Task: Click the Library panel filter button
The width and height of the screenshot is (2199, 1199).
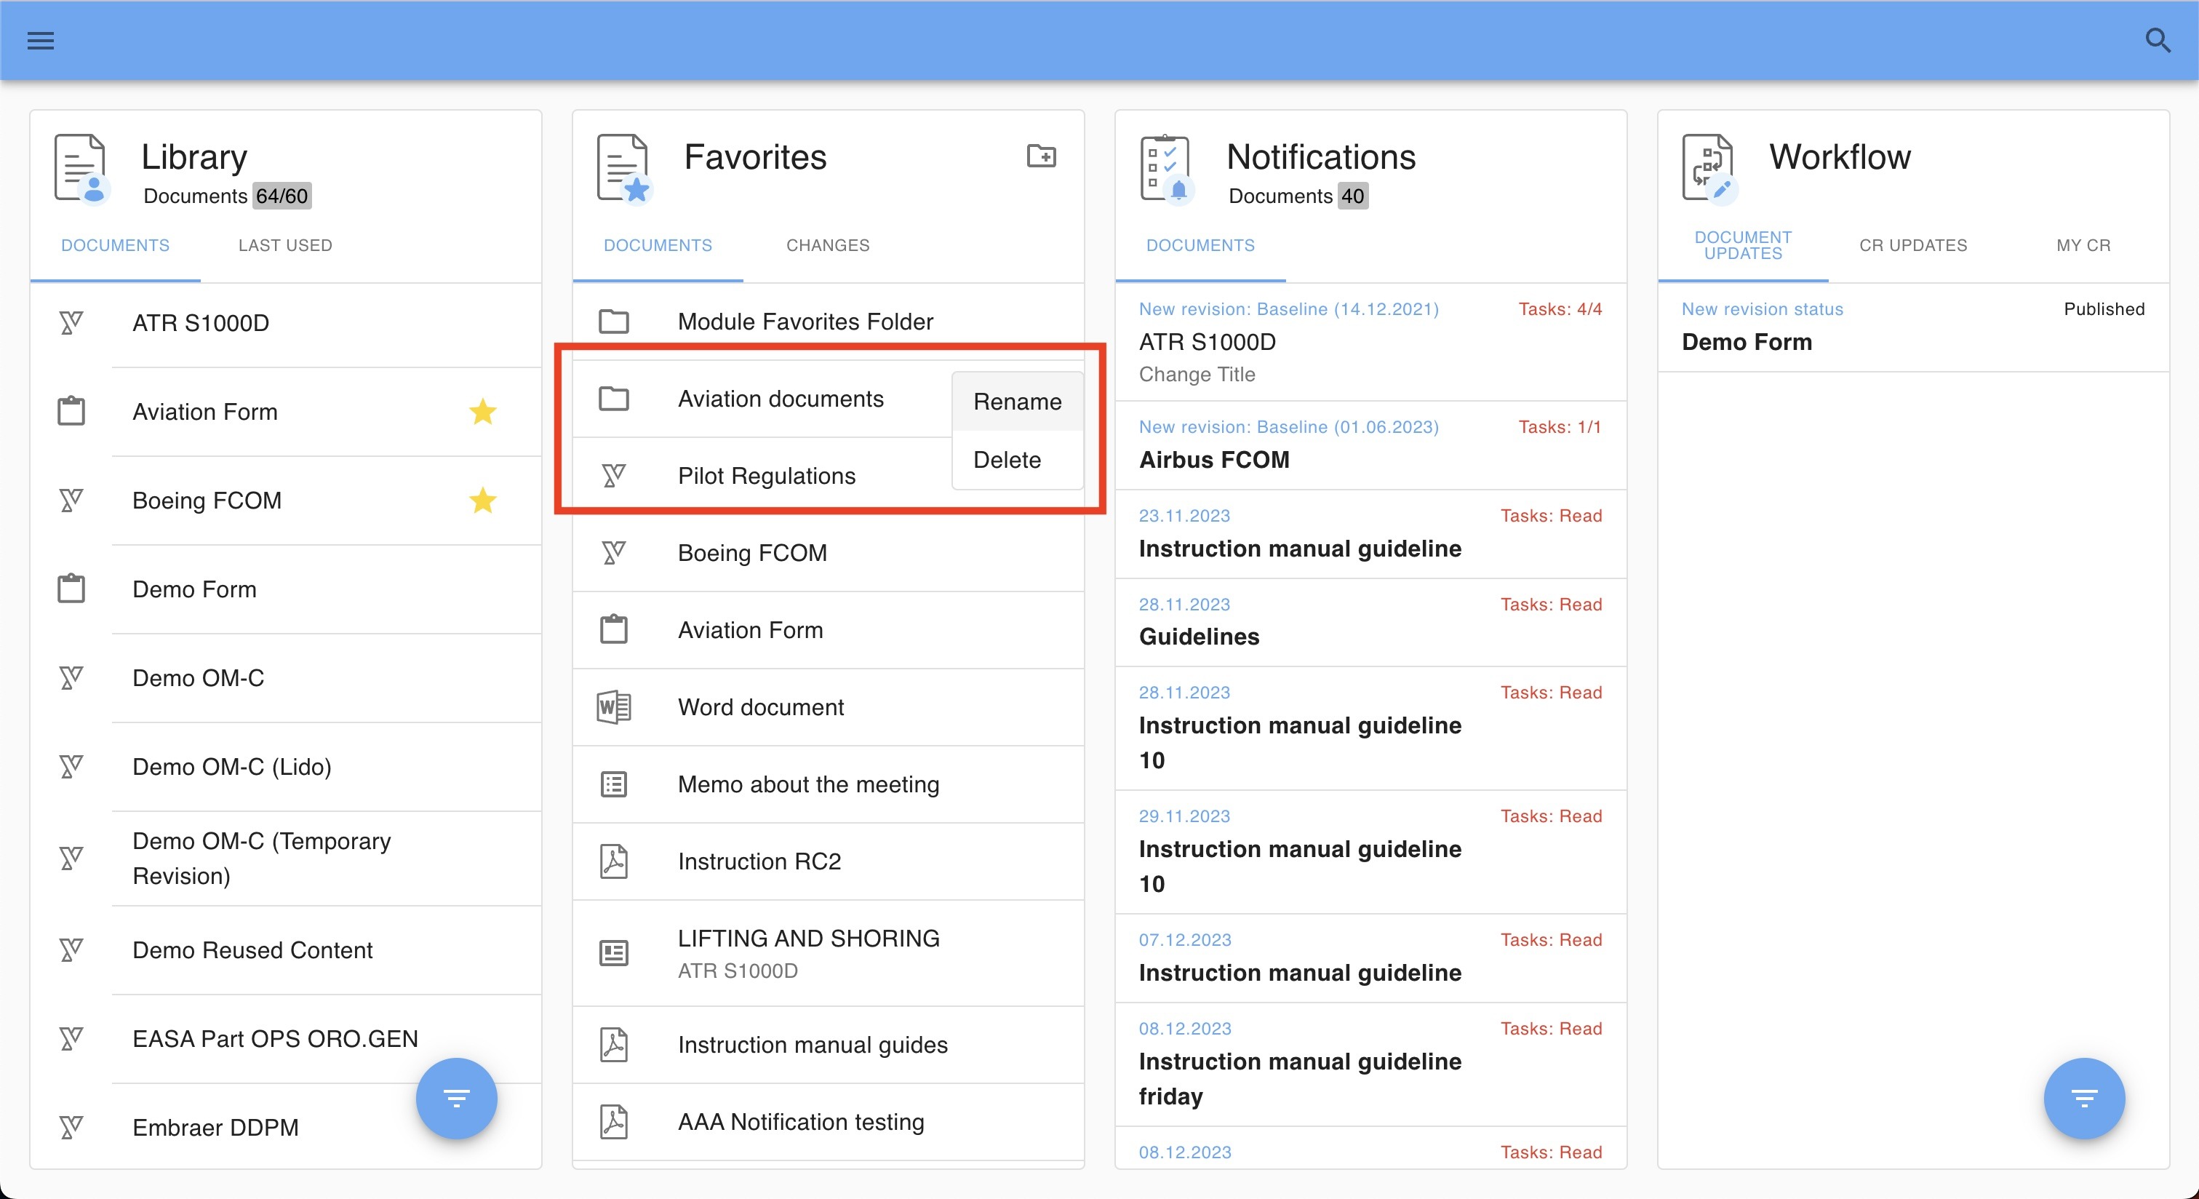Action: click(456, 1097)
